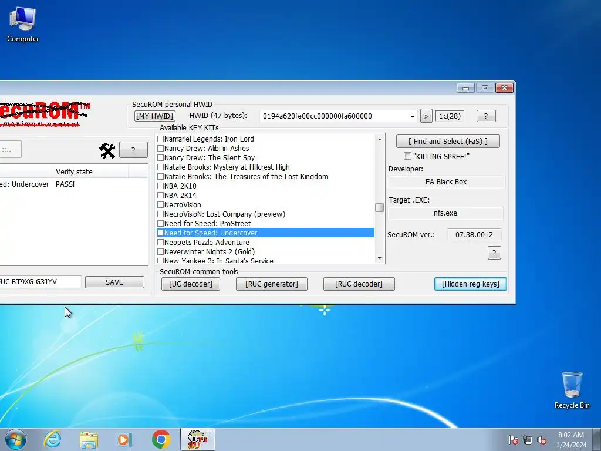The image size is (601, 451).
Task: Open the [RUC decoder] tool
Action: pos(359,284)
